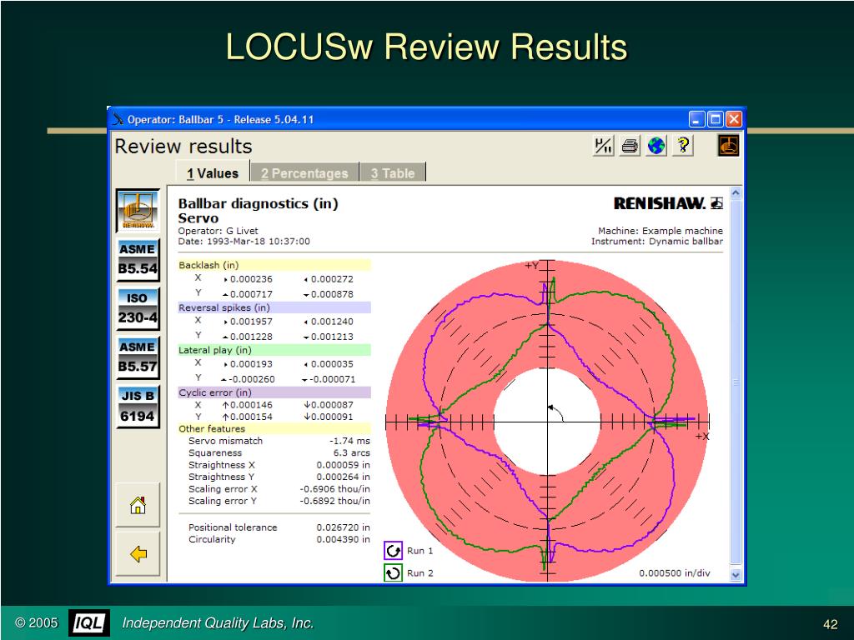Click Straightness Y value 0.000264 in
Screen dimensions: 854x640
pyautogui.click(x=343, y=477)
